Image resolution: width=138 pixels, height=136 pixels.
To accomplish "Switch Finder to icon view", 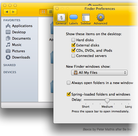I will (x=43, y=12).
